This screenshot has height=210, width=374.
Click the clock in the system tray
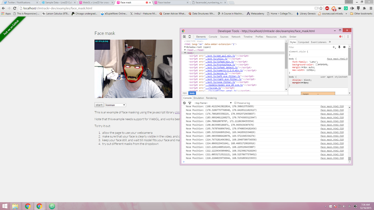click(x=365, y=206)
